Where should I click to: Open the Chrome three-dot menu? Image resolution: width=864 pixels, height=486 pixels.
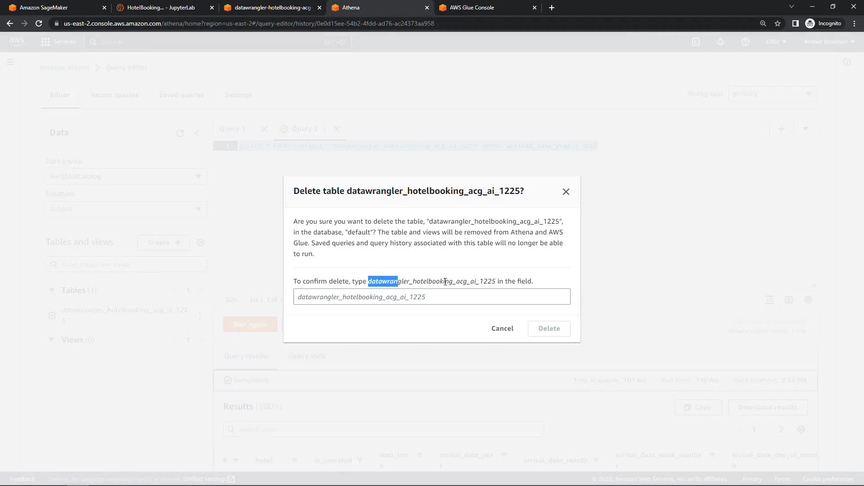click(x=854, y=23)
